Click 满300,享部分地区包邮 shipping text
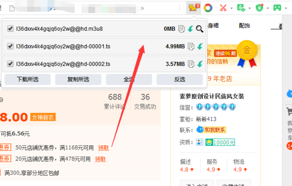Image resolution: width=292 pixels, height=186 pixels. click(x=32, y=173)
